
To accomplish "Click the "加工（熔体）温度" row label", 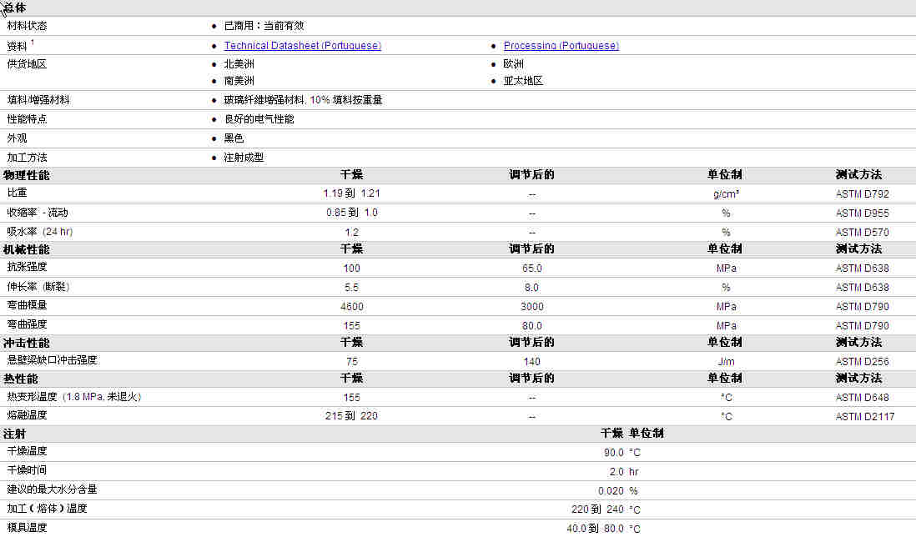I will (48, 509).
